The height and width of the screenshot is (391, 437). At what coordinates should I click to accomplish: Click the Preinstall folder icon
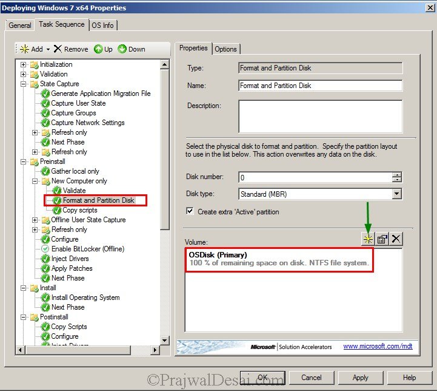tap(35, 162)
